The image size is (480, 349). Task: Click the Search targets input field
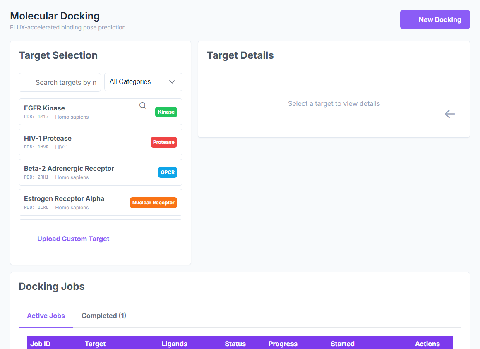click(60, 82)
